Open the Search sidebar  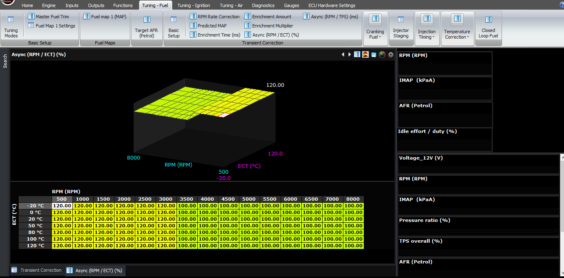(x=5, y=61)
